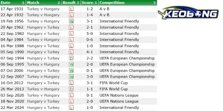Click sort arrows in Date column header
The width and height of the screenshot is (223, 111).
point(23,3)
